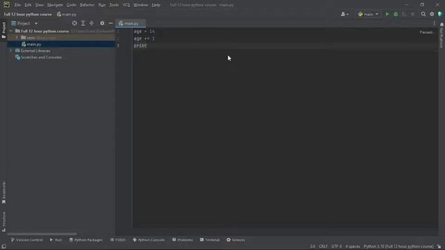
Task: Open the File menu
Action: pos(17,5)
